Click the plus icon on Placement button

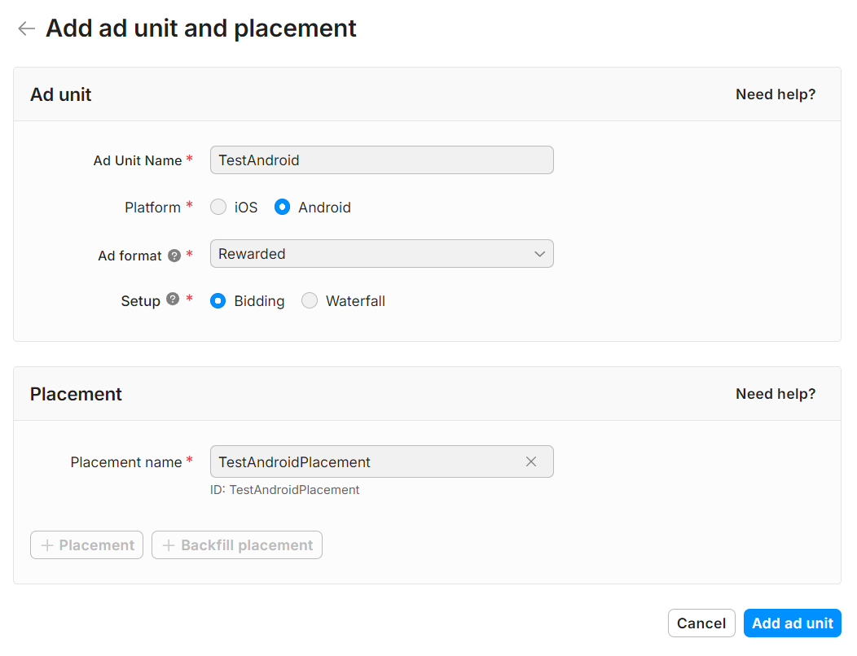[x=47, y=545]
